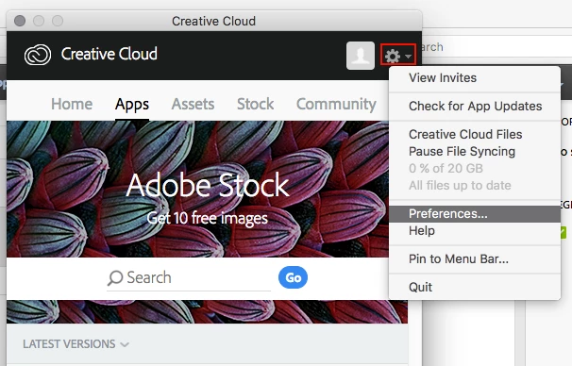Choose View Invites from the menu
Screen dimensions: 572x366
tap(475, 78)
